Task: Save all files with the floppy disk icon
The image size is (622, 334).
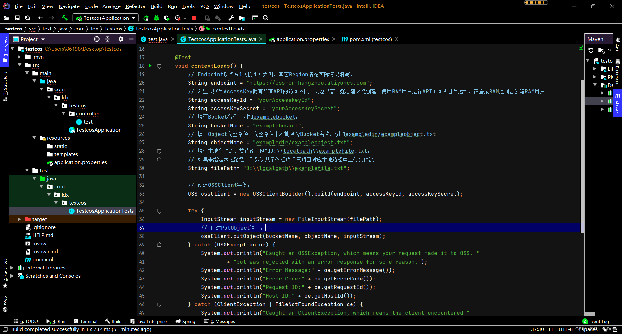Action: 17,18
